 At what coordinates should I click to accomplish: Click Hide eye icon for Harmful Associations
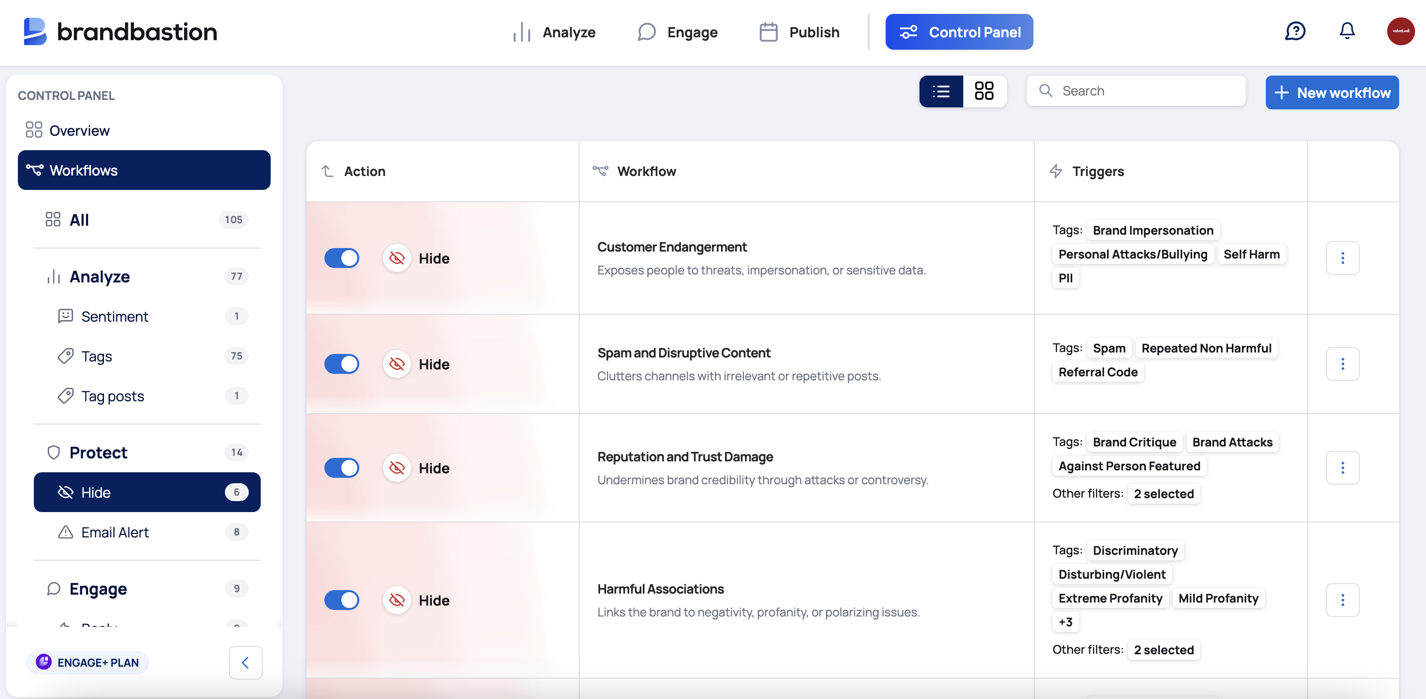[397, 600]
